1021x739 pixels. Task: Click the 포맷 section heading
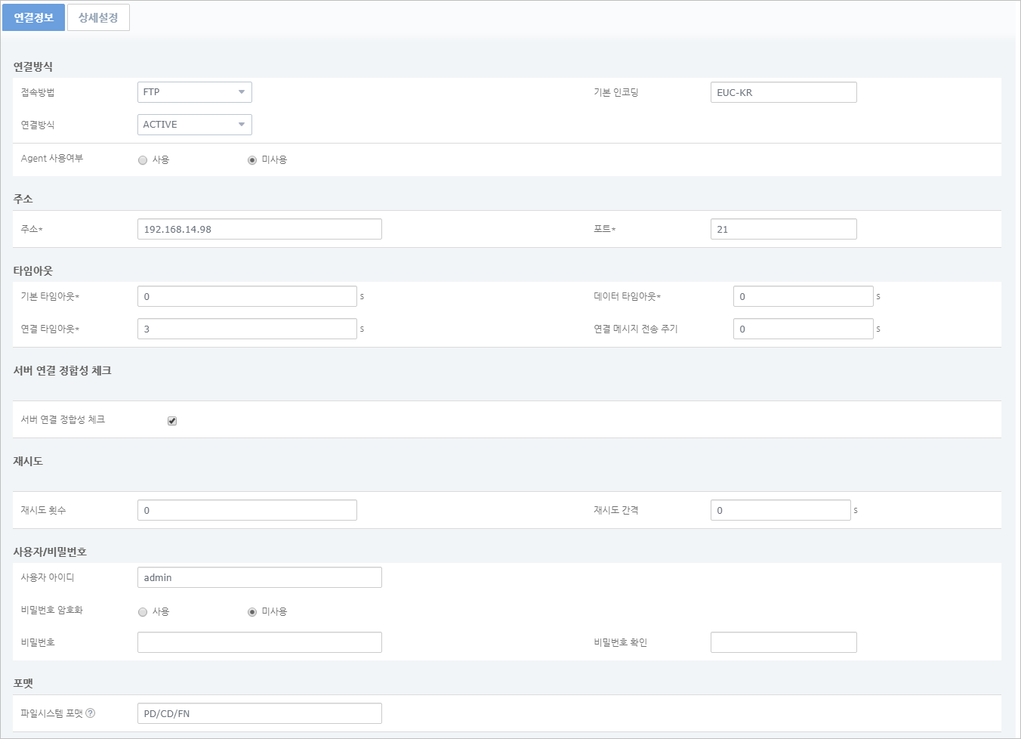tap(23, 683)
